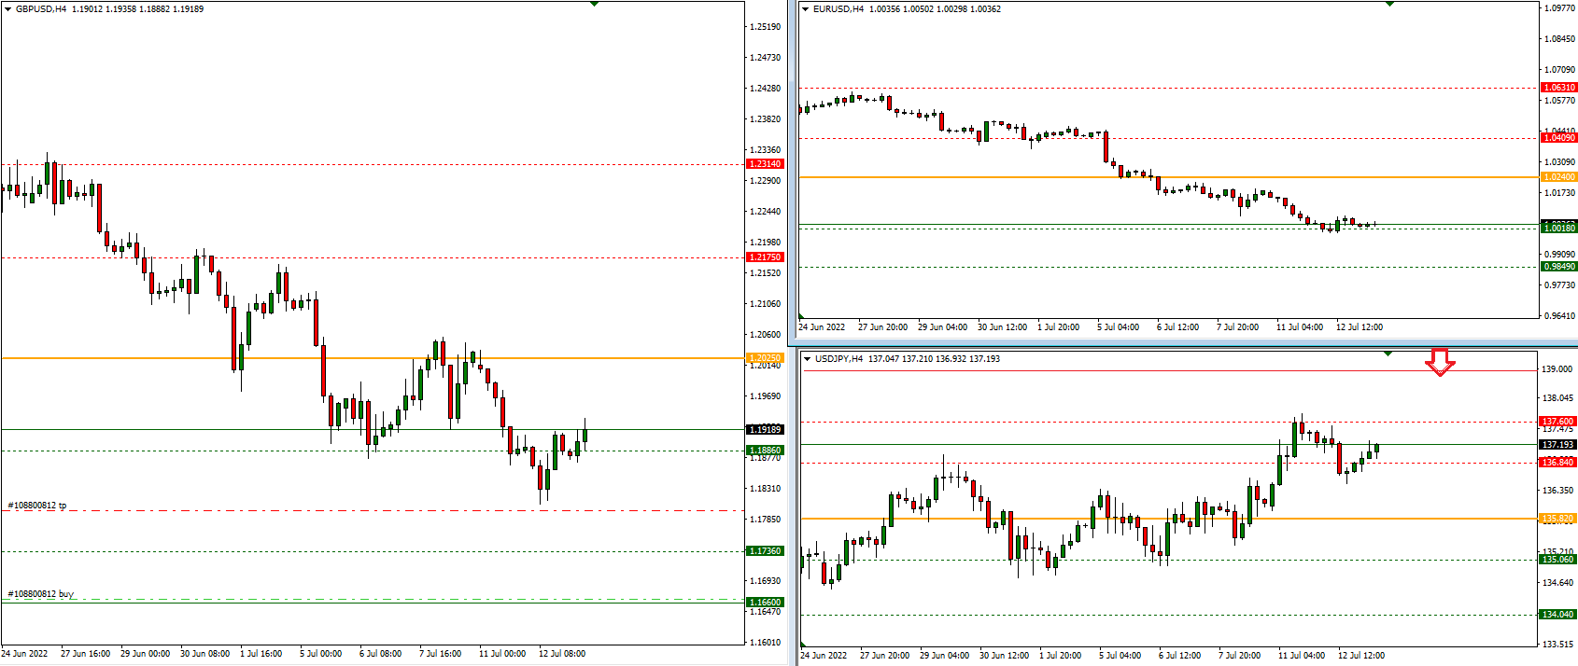Select the #108800812 buy order line label
This screenshot has width=1578, height=666.
pos(41,593)
